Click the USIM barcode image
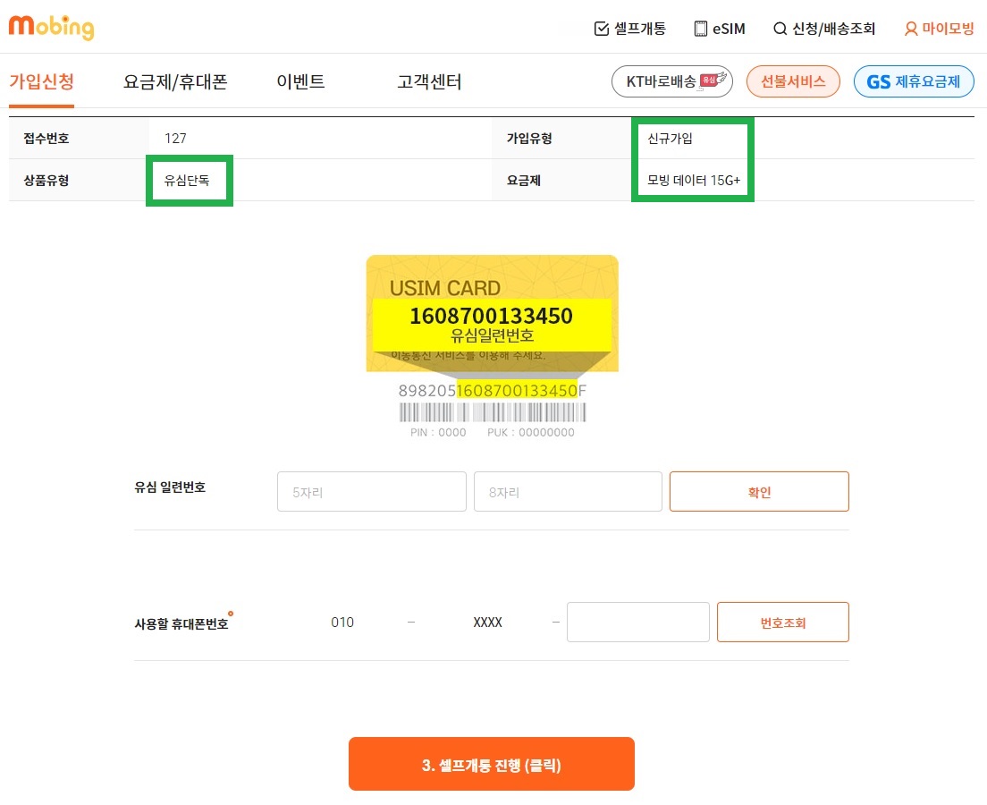The height and width of the screenshot is (805, 987). click(493, 412)
